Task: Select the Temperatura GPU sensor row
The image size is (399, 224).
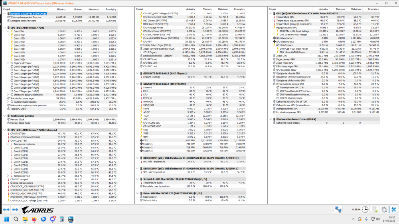Action: [x=285, y=17]
